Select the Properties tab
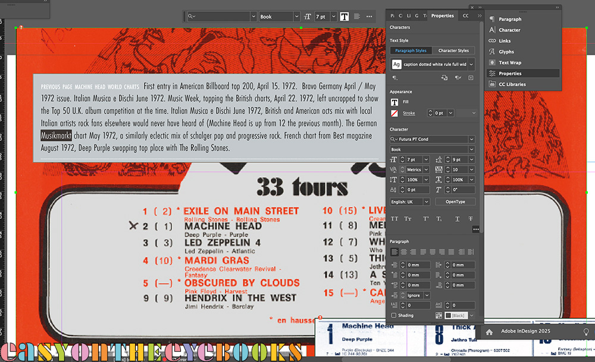The width and height of the screenshot is (595, 362). (442, 16)
